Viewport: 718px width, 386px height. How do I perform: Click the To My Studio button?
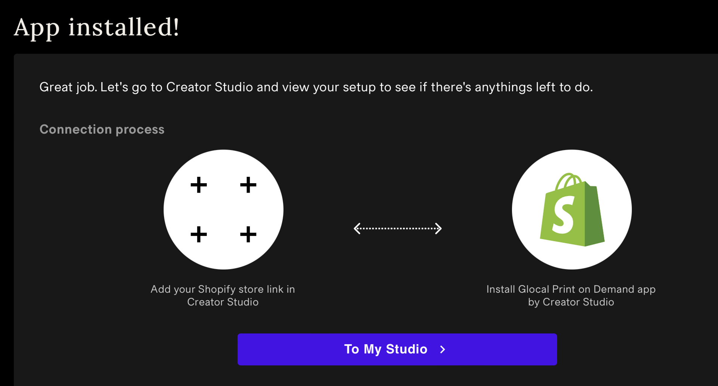click(397, 349)
